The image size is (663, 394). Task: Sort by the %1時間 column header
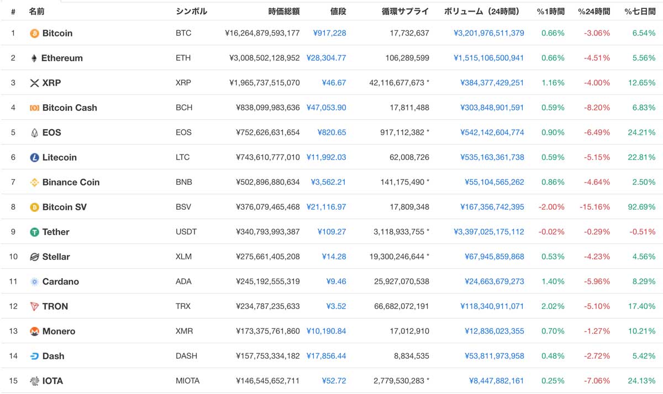click(551, 11)
